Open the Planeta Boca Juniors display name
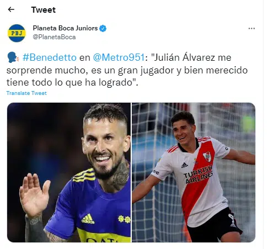Viewport: 274px width, 249px height. [65, 28]
